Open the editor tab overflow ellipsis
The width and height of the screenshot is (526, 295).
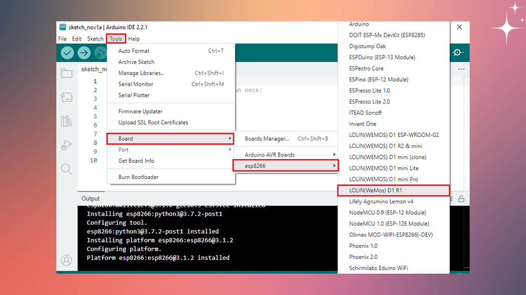461,69
